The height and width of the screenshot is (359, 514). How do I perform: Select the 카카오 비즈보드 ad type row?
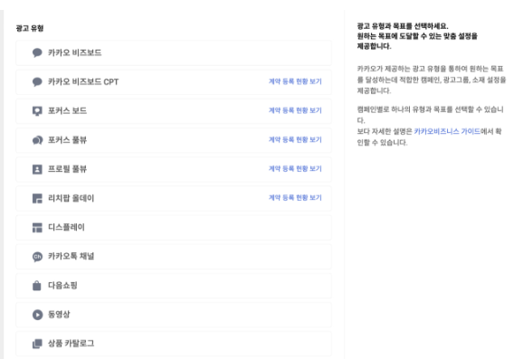tap(174, 52)
